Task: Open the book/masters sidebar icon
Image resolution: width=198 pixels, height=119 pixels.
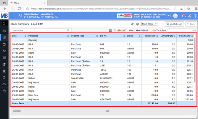Action: coord(4,38)
